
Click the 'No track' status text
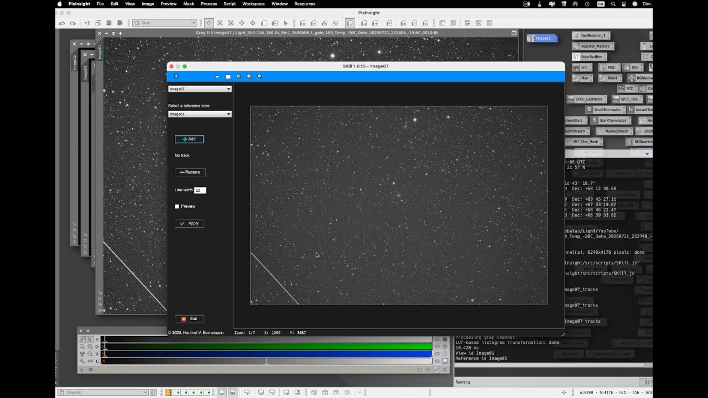point(182,156)
